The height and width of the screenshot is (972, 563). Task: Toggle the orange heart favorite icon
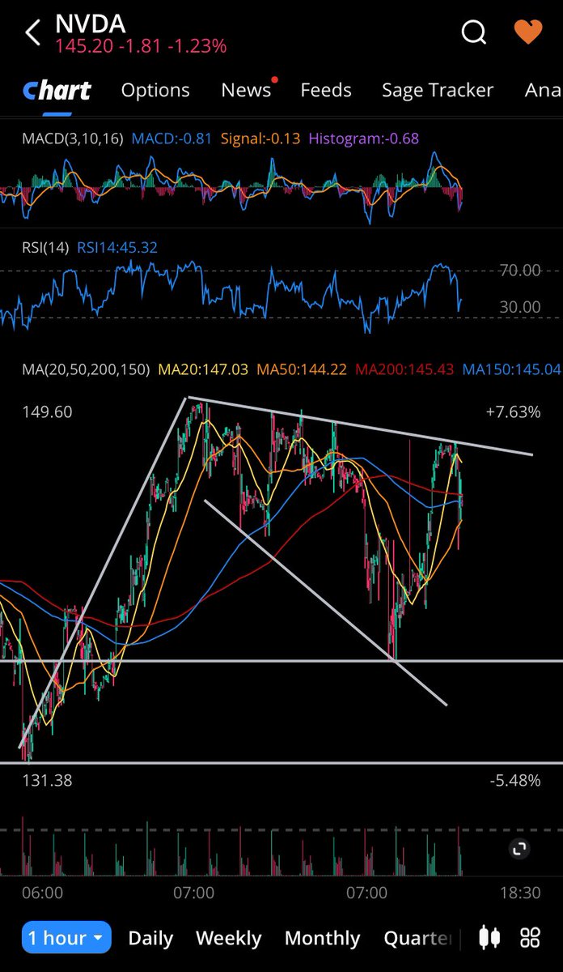coord(529,32)
